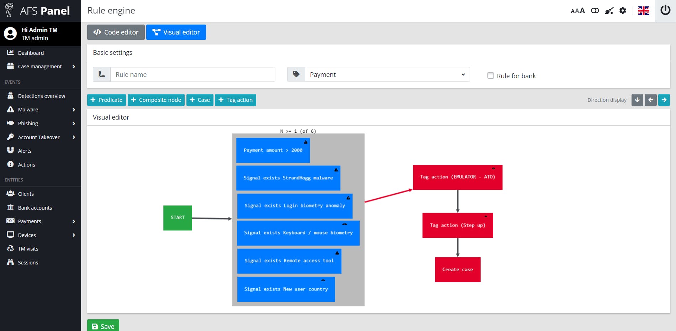Click the AAA font size icon

click(x=578, y=11)
